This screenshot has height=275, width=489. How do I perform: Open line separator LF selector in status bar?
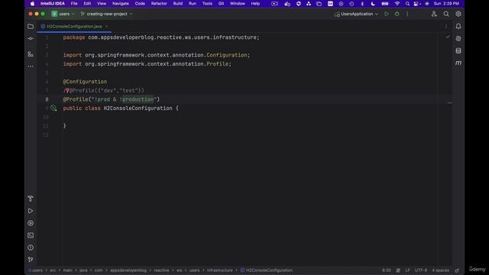[x=407, y=270]
